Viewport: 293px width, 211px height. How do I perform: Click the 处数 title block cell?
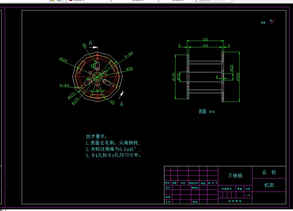tap(174, 183)
